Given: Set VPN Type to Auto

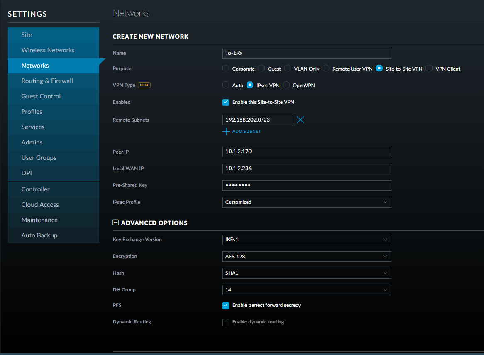Looking at the screenshot, I should 226,85.
